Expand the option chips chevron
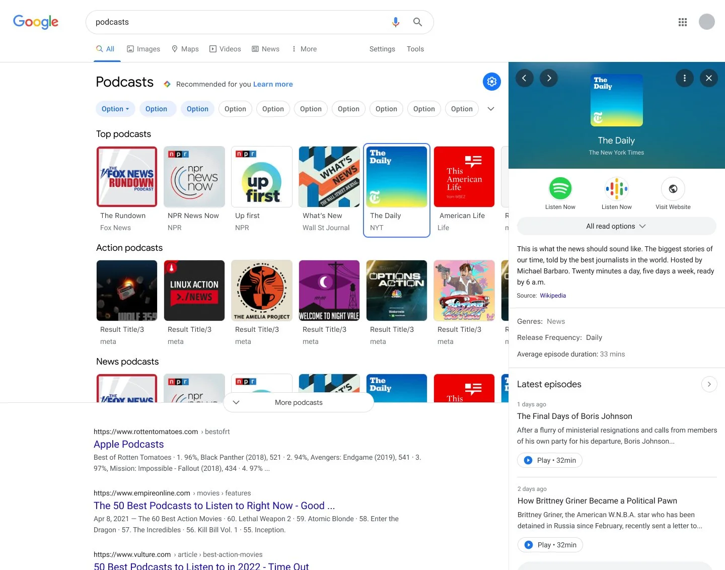The image size is (725, 570). click(491, 109)
